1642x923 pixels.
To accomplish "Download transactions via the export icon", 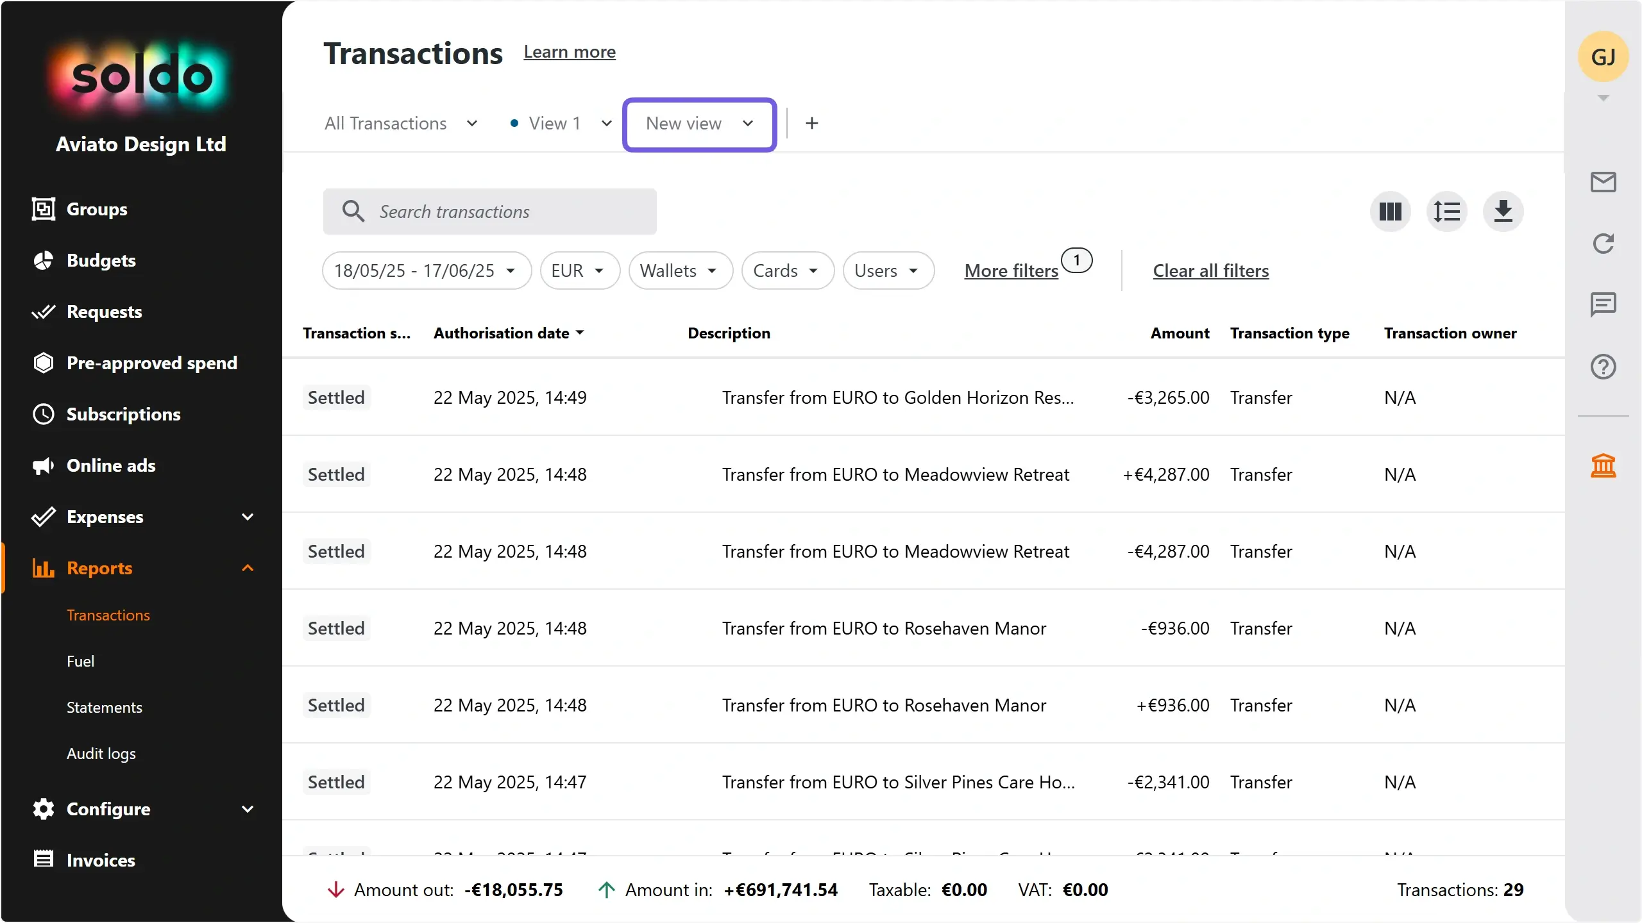I will point(1503,212).
